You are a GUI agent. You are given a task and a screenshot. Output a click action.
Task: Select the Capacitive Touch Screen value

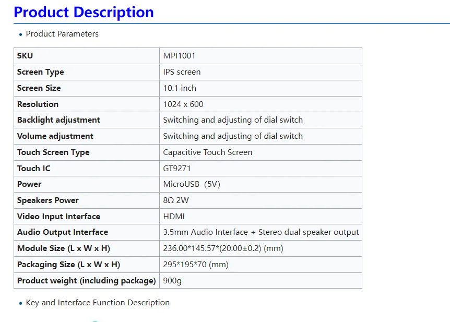click(x=207, y=152)
